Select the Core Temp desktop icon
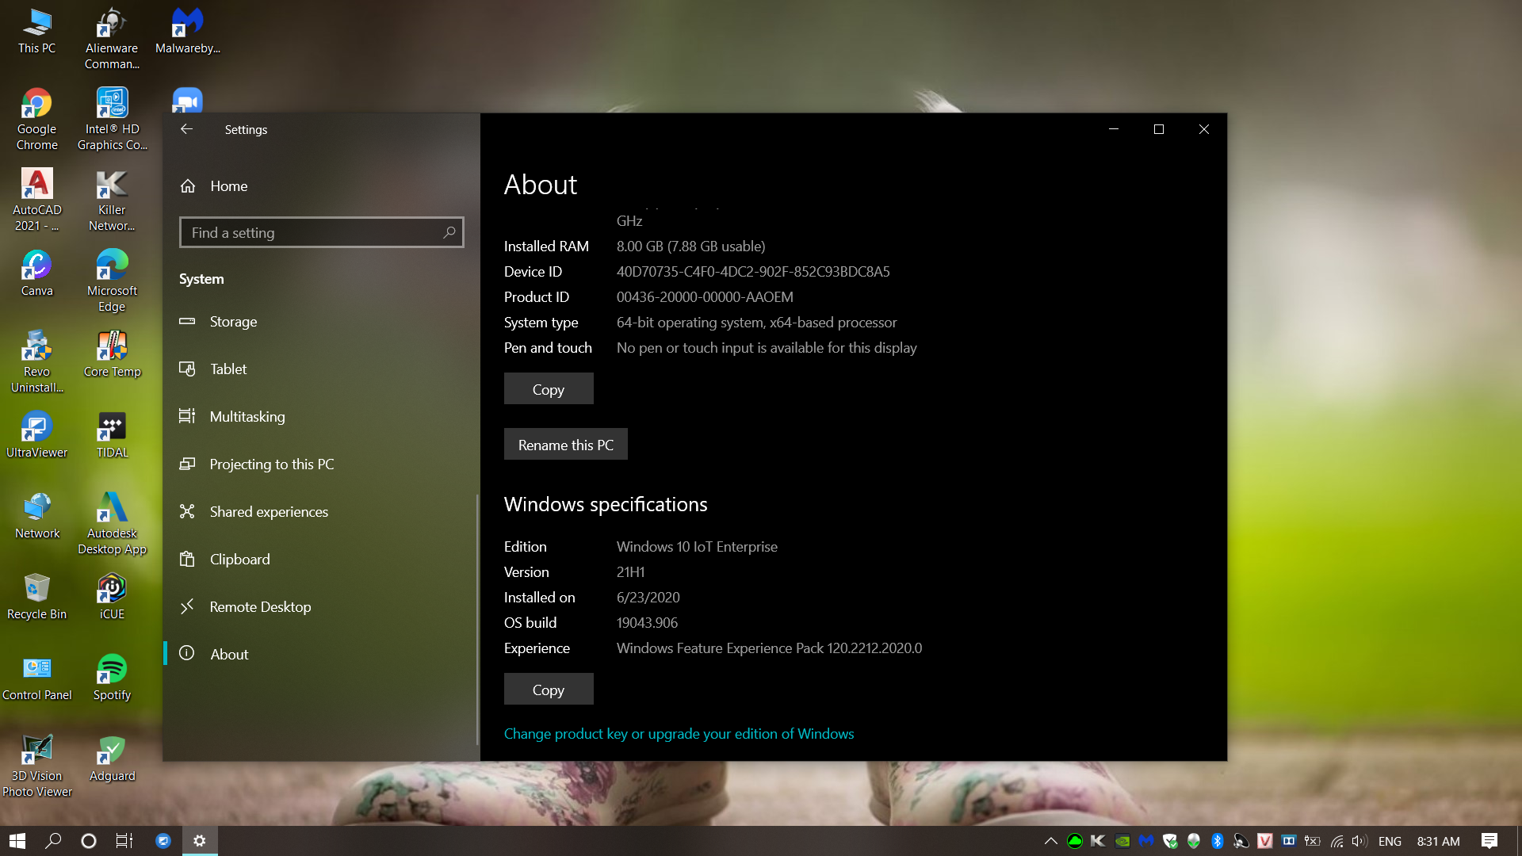1522x856 pixels. click(x=112, y=354)
